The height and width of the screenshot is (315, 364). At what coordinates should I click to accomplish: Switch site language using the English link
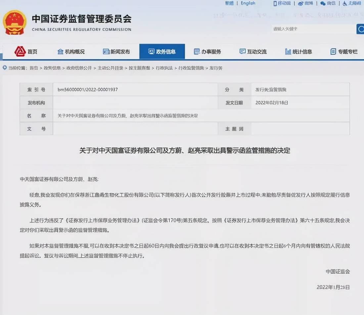(248, 3)
